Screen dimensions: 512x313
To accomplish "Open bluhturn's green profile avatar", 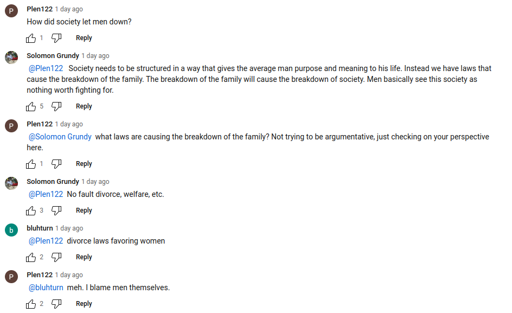I will [11, 230].
